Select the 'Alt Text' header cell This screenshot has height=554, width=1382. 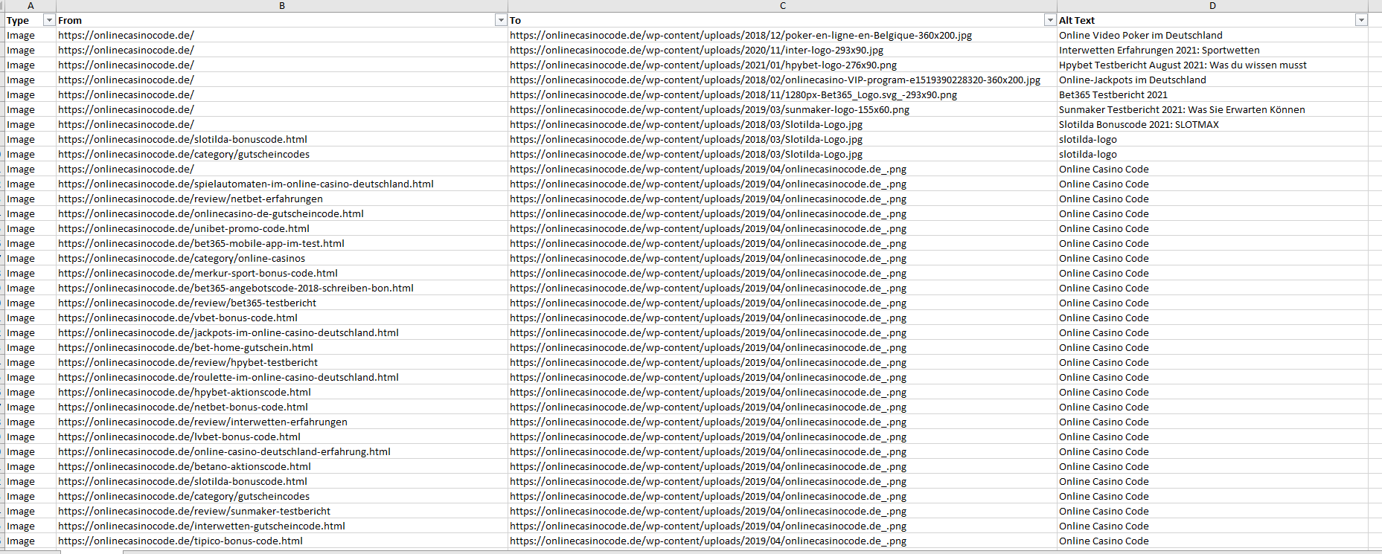point(1077,20)
